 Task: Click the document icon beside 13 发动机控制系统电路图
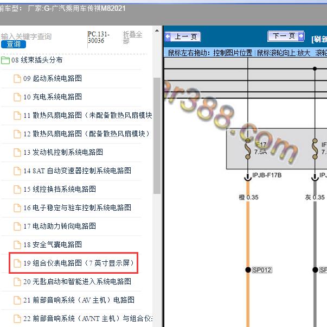17,153
